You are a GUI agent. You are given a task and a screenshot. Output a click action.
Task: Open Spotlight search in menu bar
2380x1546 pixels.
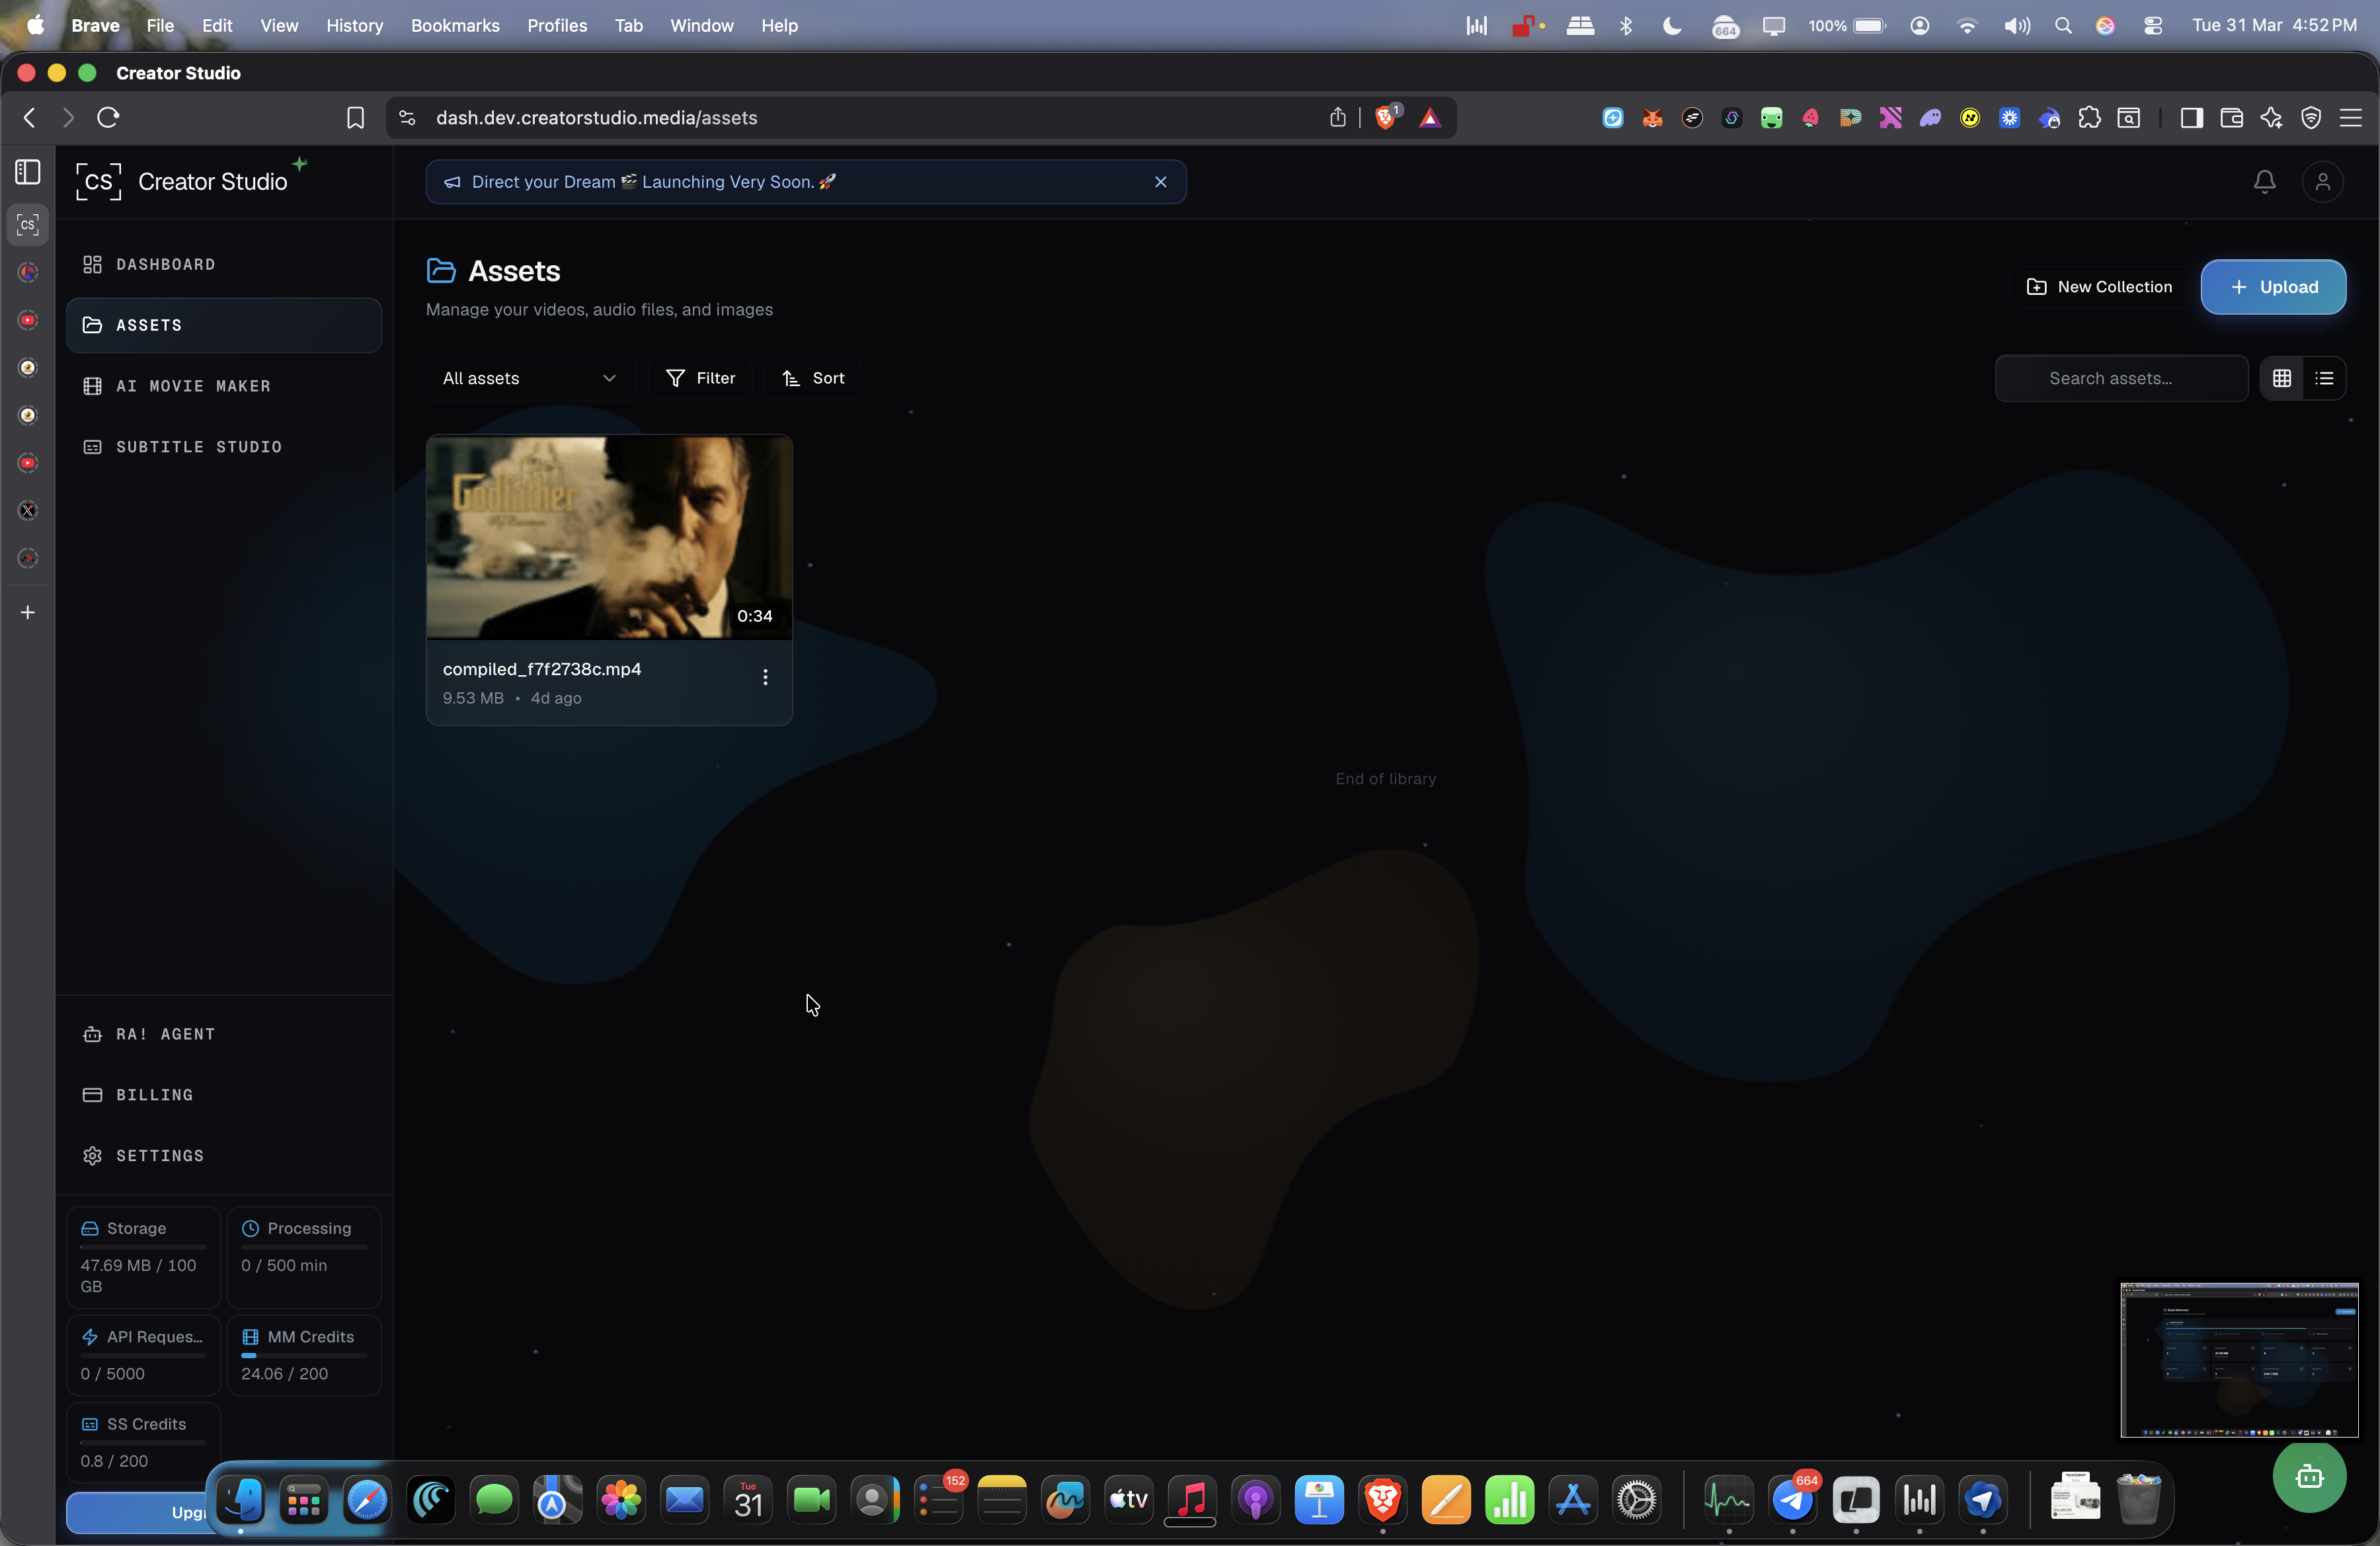(2063, 25)
